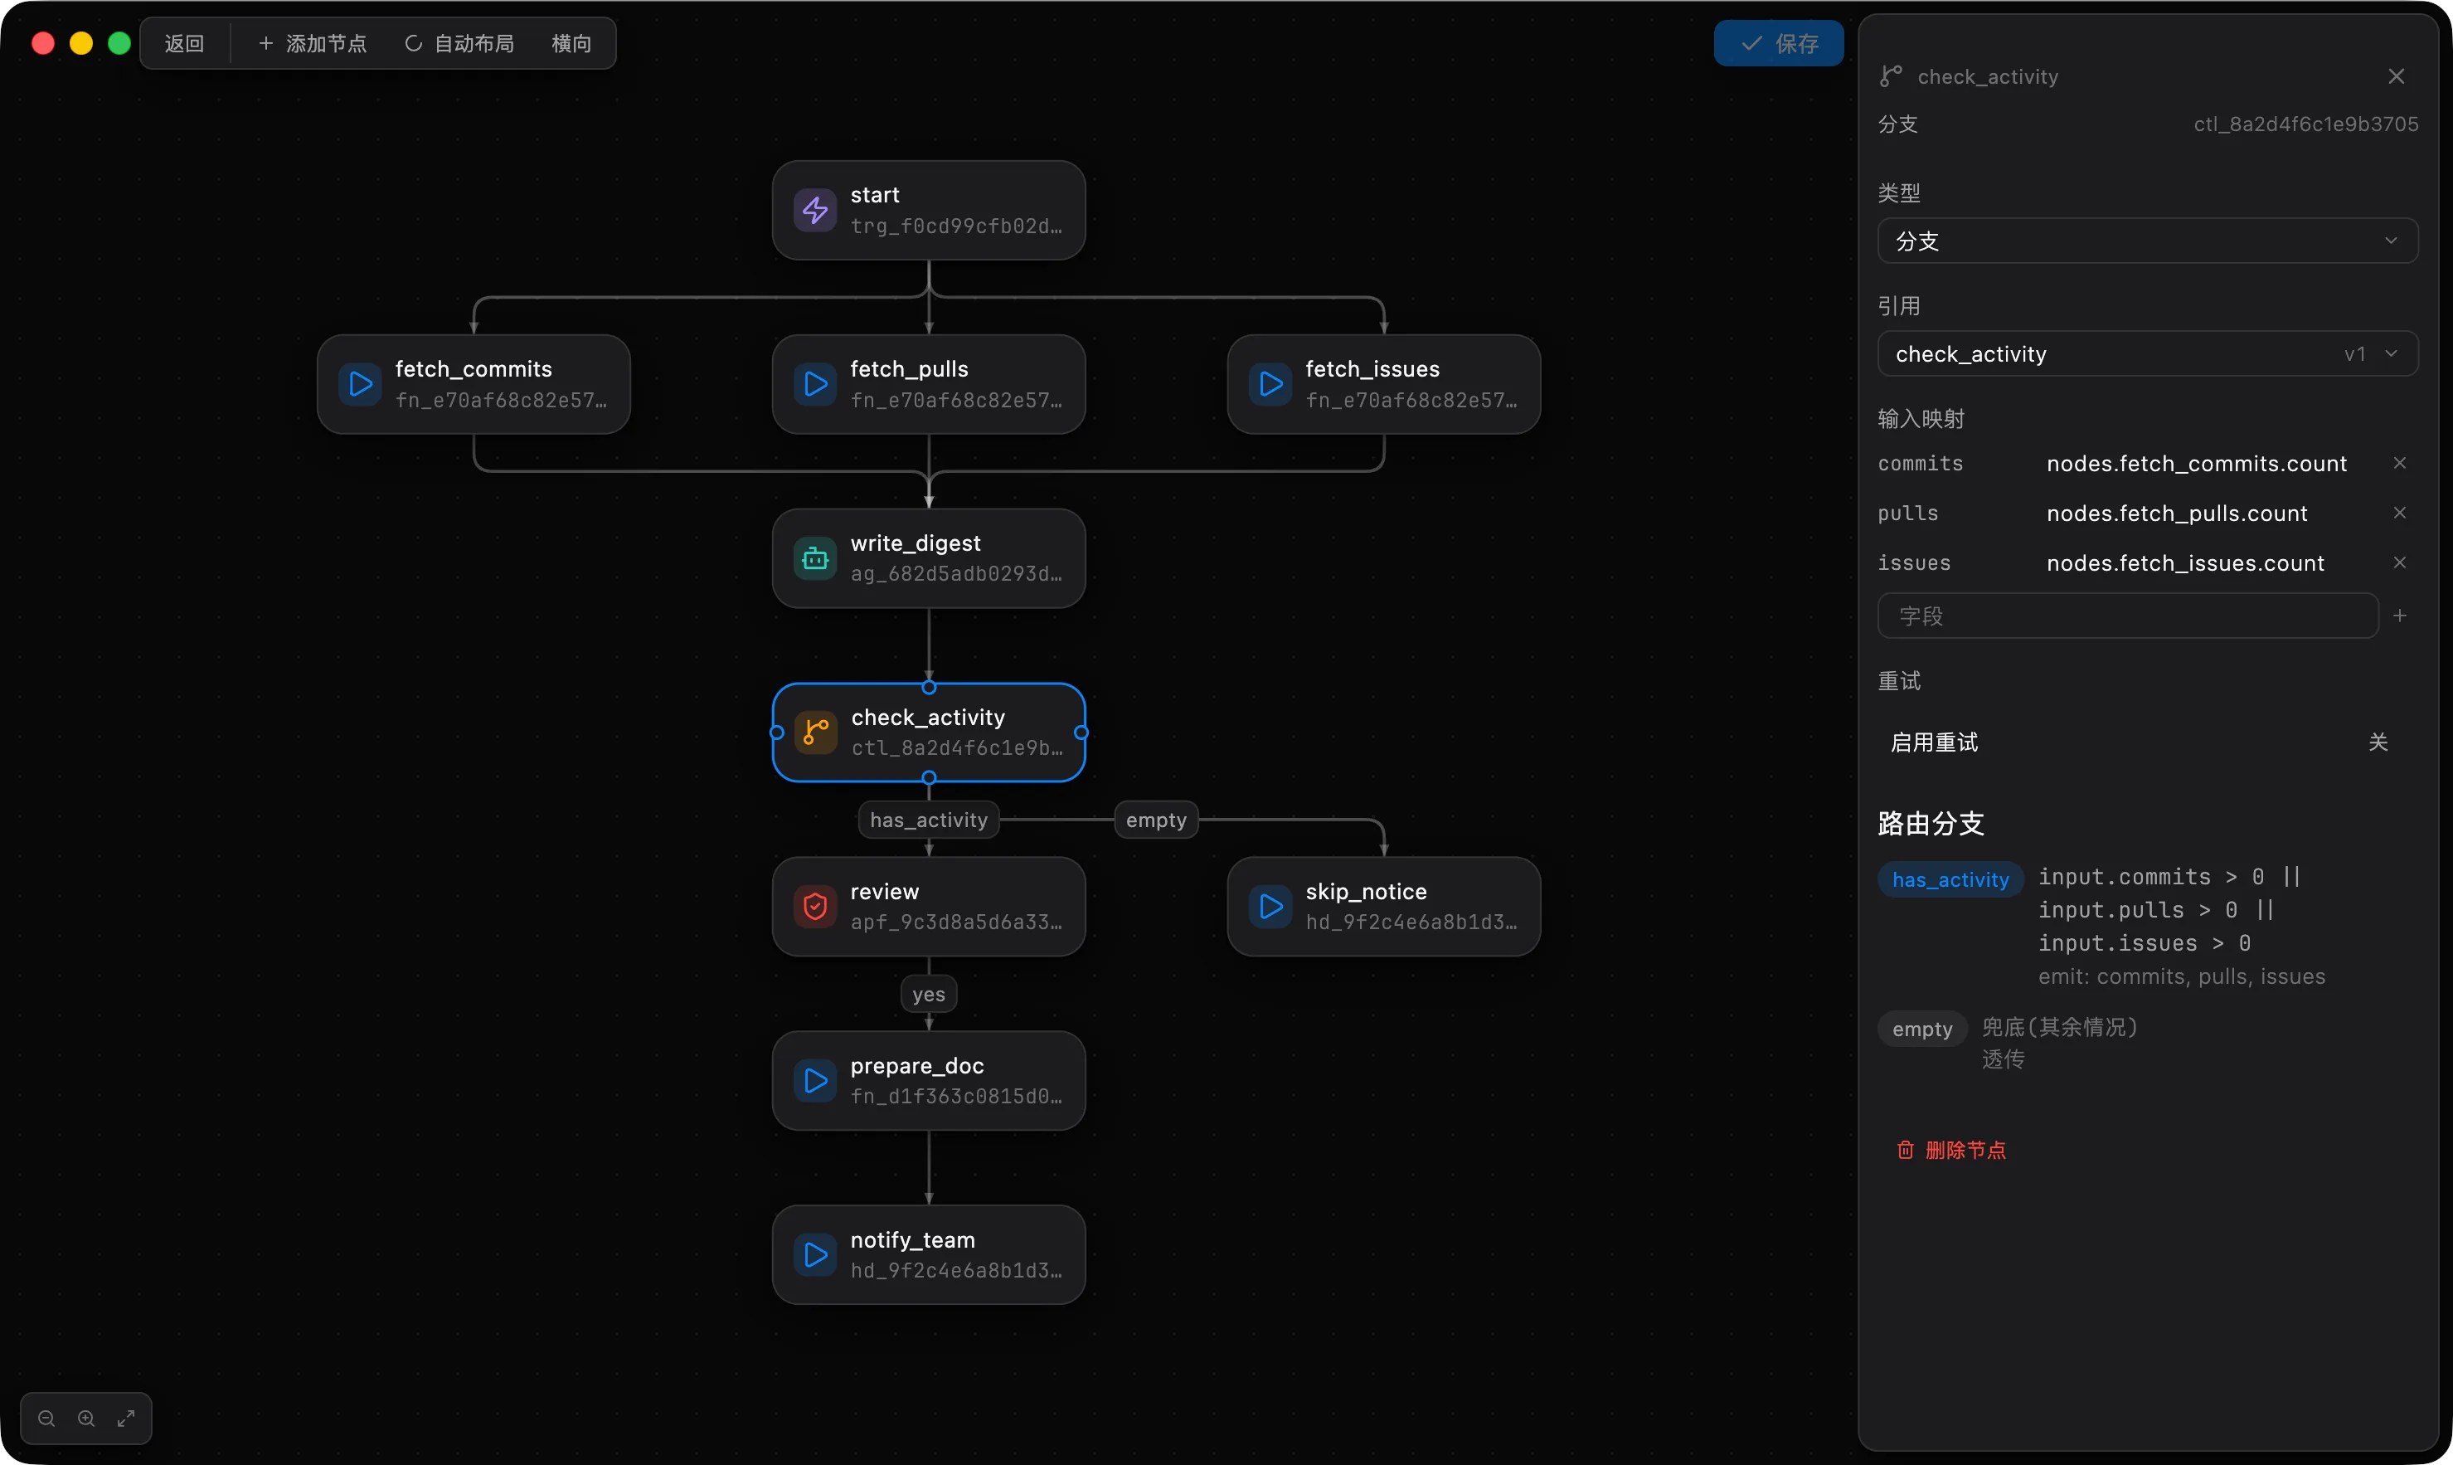Click the fetch_issues play icon
Viewport: 2453px width, 1465px height.
pyautogui.click(x=1271, y=384)
